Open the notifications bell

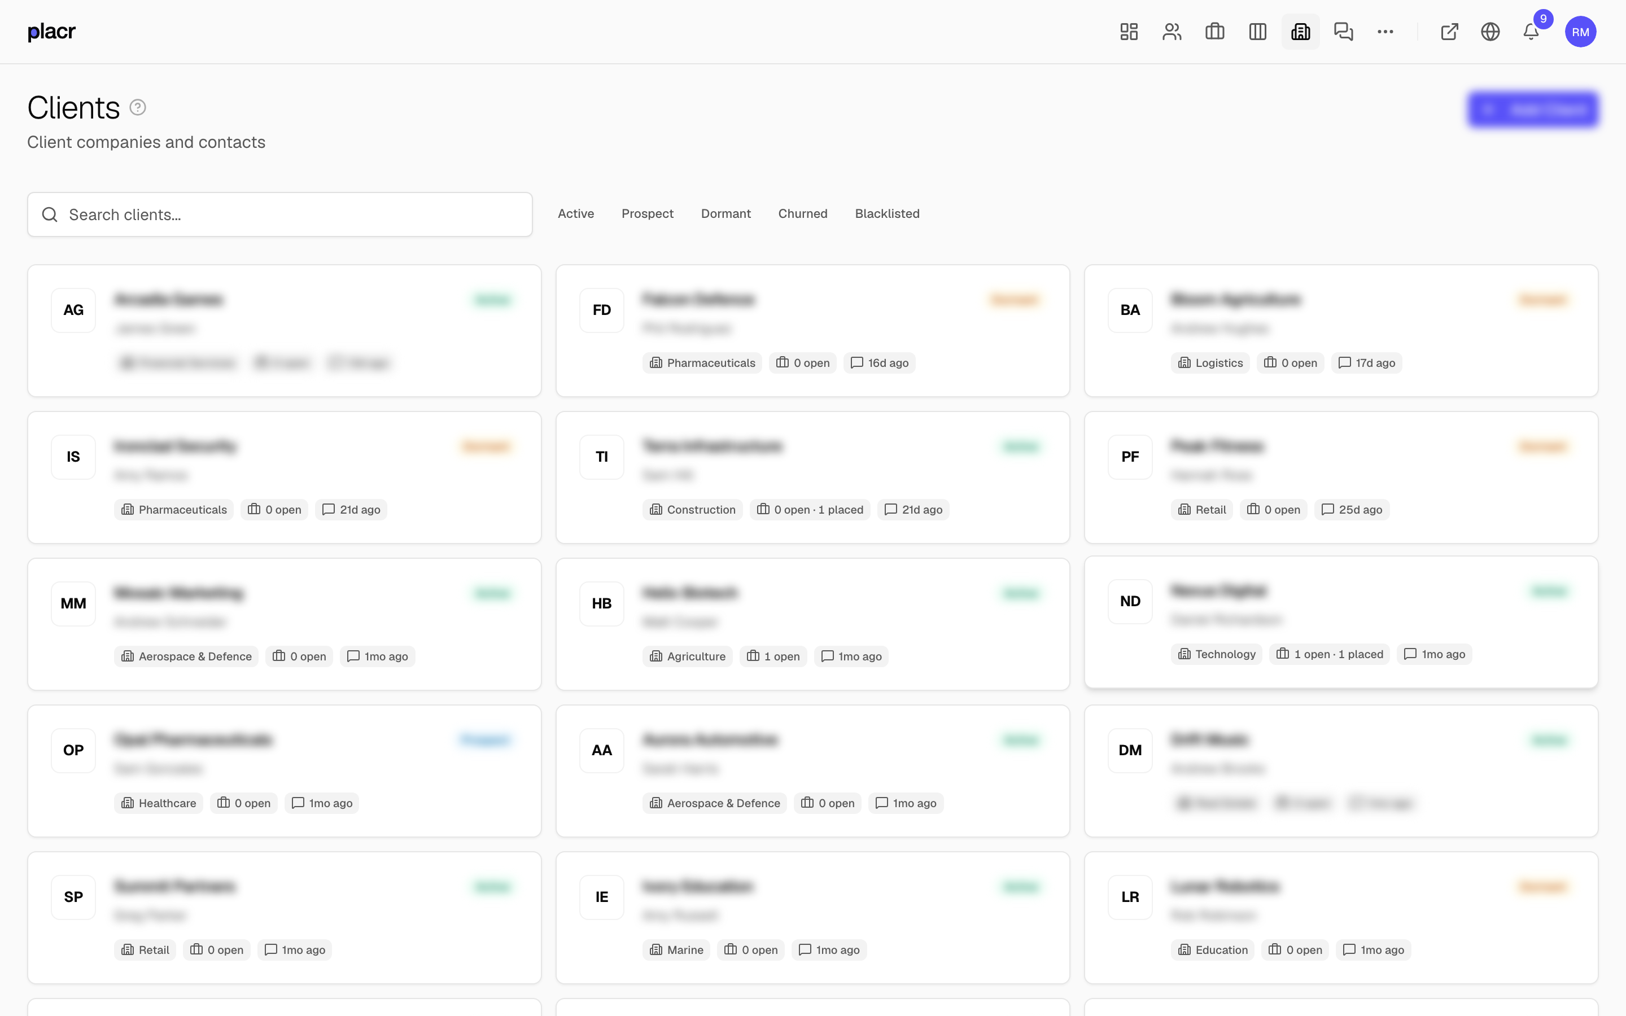pos(1531,32)
